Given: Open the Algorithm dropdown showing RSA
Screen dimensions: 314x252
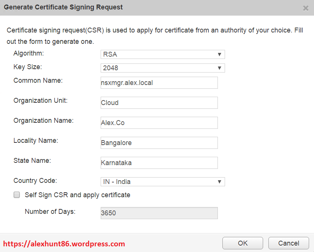Looking at the screenshot, I should [162, 54].
